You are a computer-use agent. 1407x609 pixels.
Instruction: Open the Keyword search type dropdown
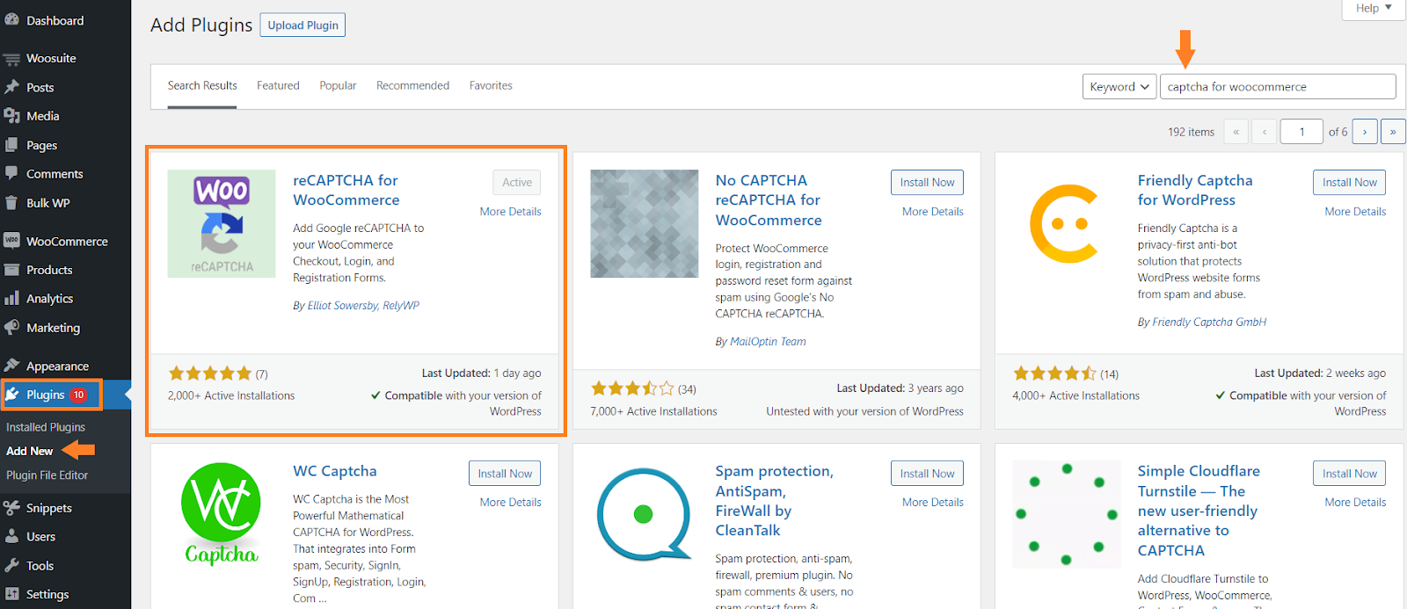point(1119,86)
